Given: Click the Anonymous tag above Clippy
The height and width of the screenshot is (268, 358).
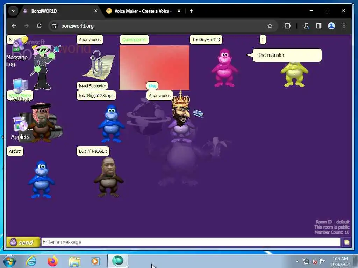Looking at the screenshot, I should [x=90, y=40].
